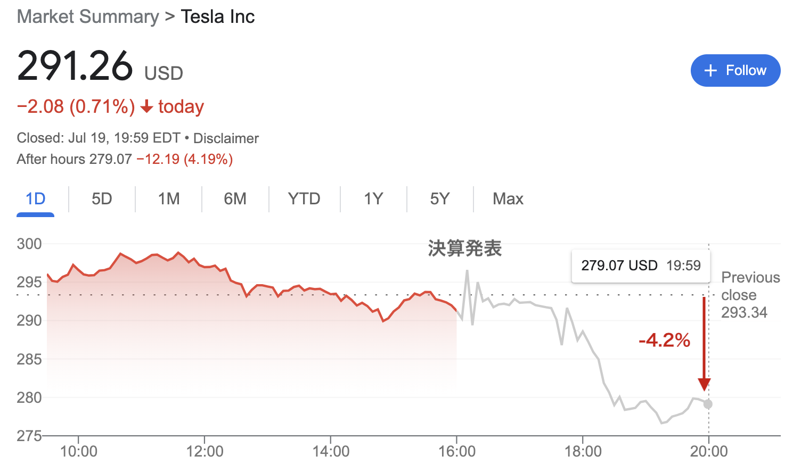Click the red down arrow by today
Screen dimensions: 801x464
[x=146, y=107]
